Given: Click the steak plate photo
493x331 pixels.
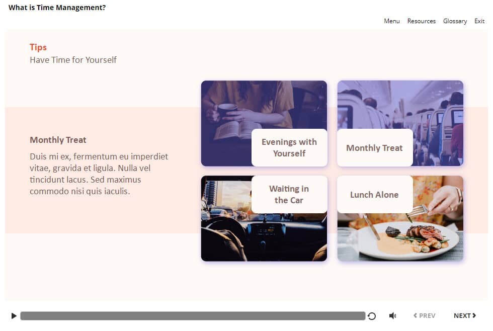Looking at the screenshot, I should (418, 236).
